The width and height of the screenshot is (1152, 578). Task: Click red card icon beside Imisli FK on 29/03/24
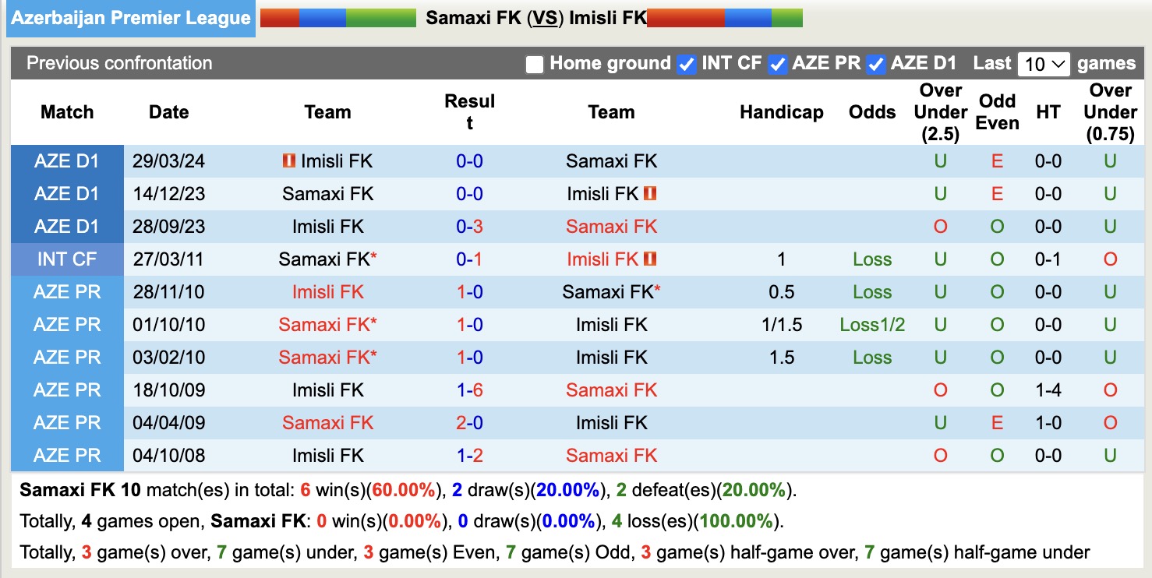pos(288,161)
